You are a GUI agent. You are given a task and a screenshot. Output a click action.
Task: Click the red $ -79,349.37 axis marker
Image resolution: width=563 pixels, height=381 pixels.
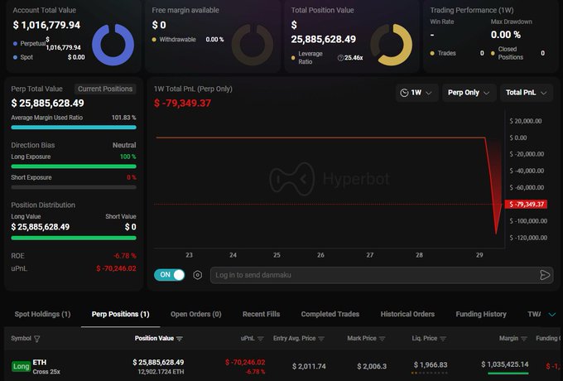(526, 205)
